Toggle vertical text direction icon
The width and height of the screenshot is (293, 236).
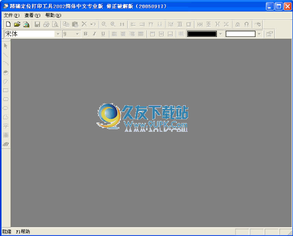tap(181, 34)
